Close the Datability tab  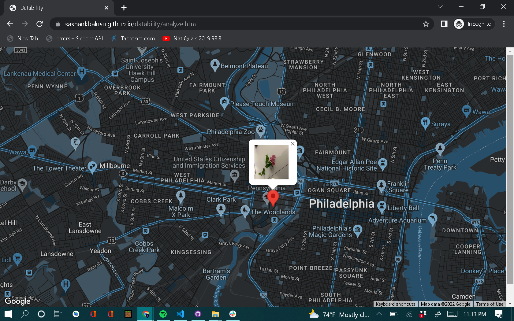tap(106, 8)
